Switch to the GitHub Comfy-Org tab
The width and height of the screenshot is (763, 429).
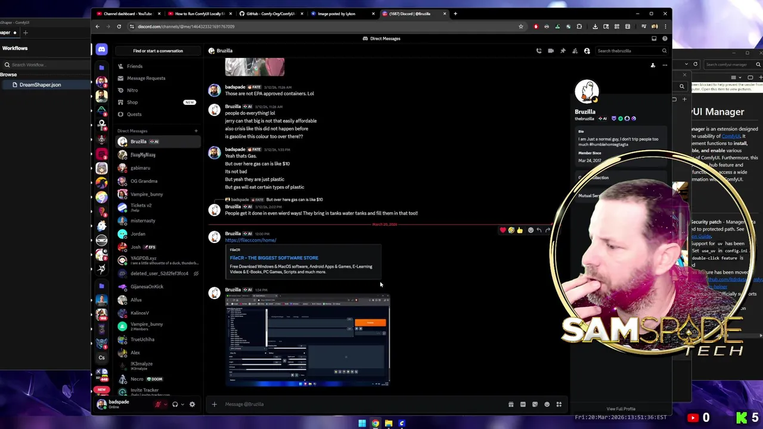pyautogui.click(x=270, y=14)
